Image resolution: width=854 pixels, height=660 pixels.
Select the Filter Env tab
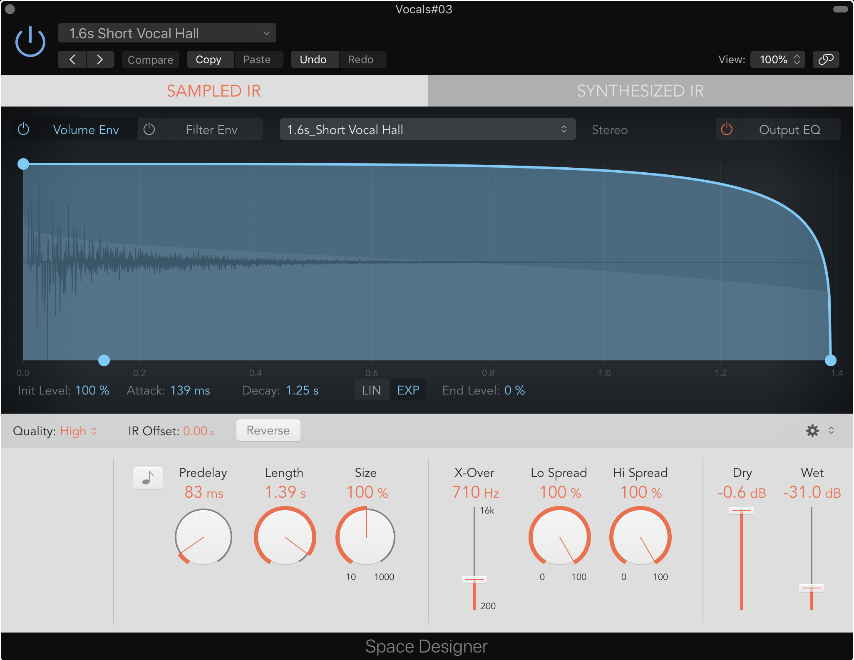(x=211, y=130)
